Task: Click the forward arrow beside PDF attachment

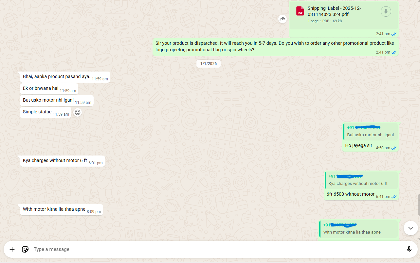Action: pyautogui.click(x=282, y=19)
